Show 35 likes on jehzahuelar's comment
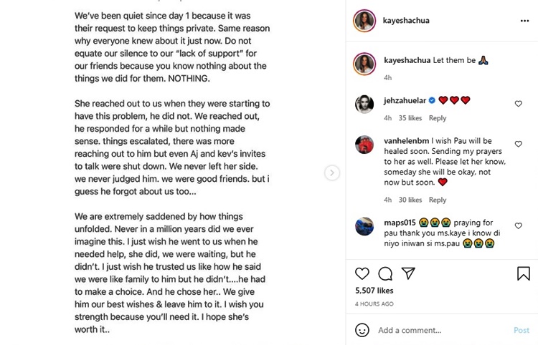 [410, 118]
